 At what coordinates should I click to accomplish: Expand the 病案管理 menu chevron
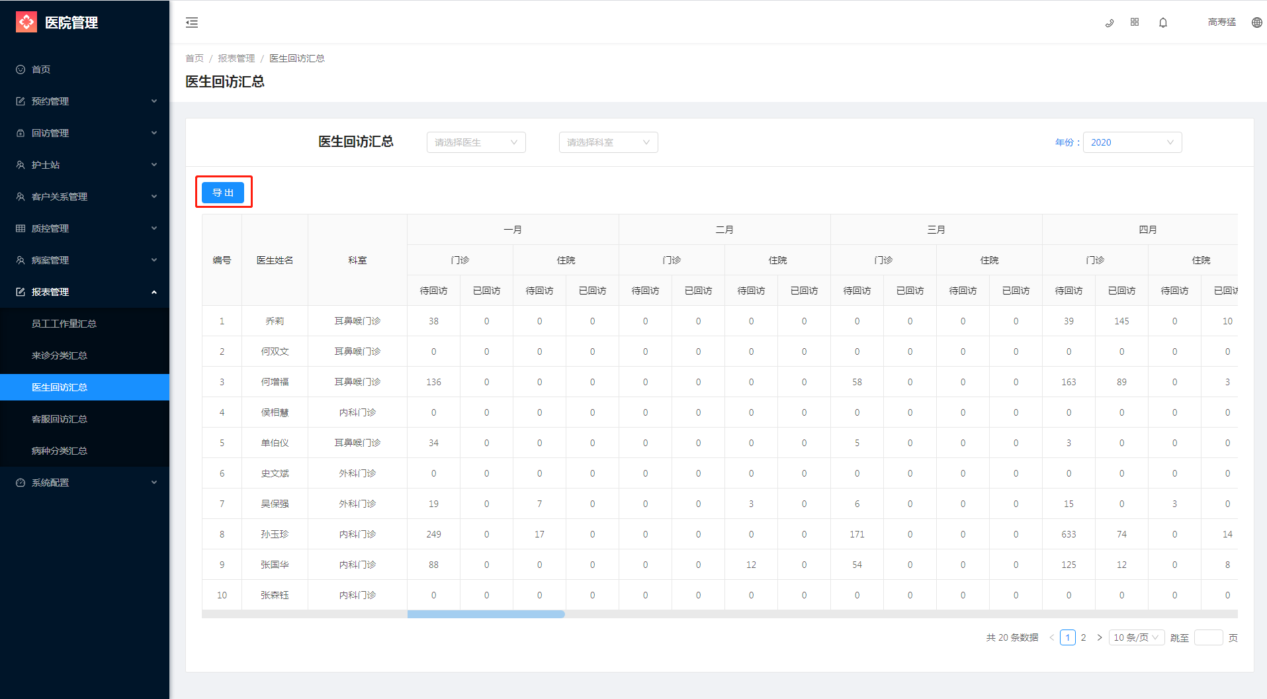click(154, 260)
